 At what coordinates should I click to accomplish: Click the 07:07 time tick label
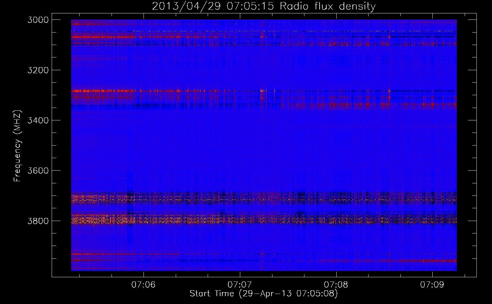pos(240,285)
